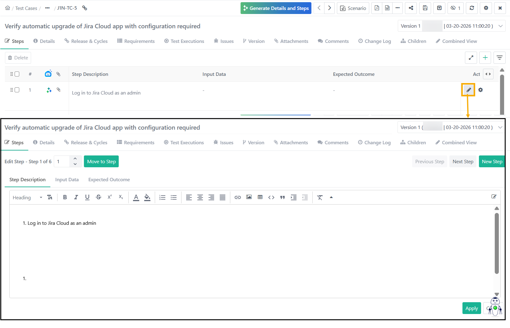The height and width of the screenshot is (328, 510).
Task: Open the chatbot robot assistant icon
Action: (495, 307)
